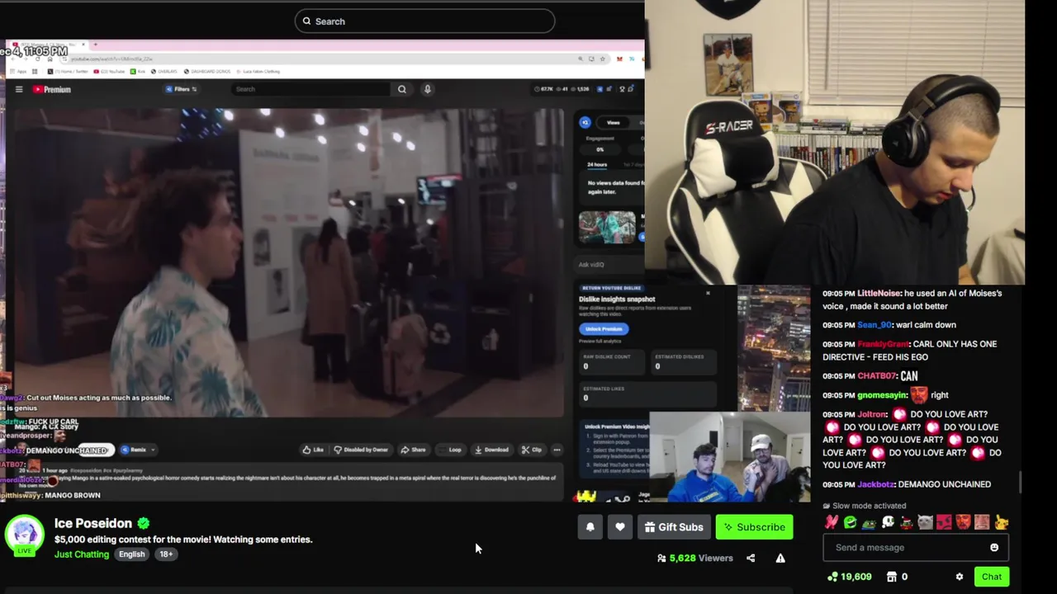Select the white skull emote
Screen dimensions: 1057x594
[x=889, y=521]
